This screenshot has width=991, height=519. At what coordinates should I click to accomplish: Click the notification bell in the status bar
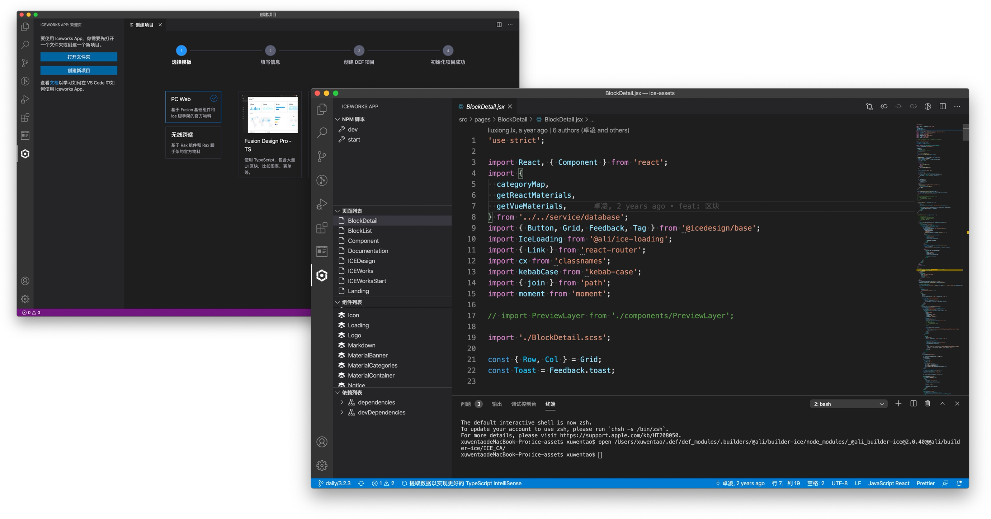pos(959,483)
